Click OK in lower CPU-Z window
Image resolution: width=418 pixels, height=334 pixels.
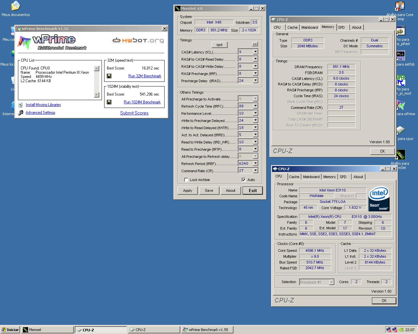[384, 301]
